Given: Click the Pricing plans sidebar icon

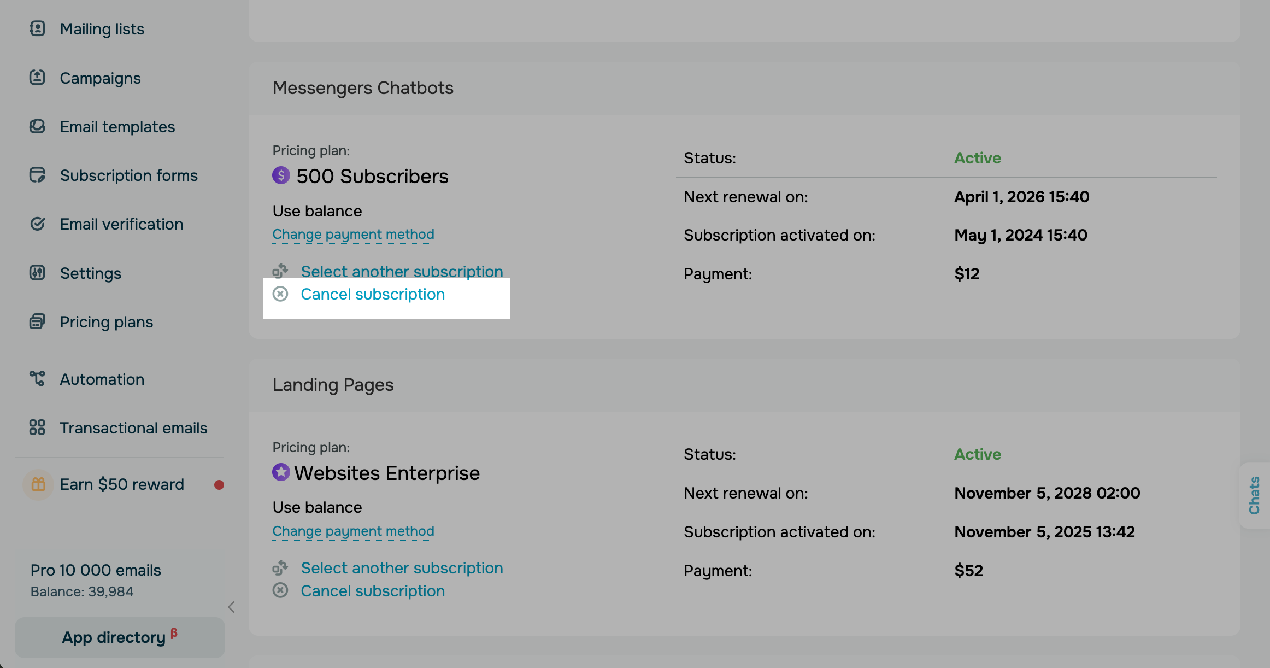Looking at the screenshot, I should pos(37,321).
